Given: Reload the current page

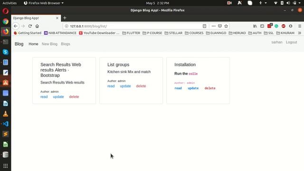Looking at the screenshot, I should point(30,26).
